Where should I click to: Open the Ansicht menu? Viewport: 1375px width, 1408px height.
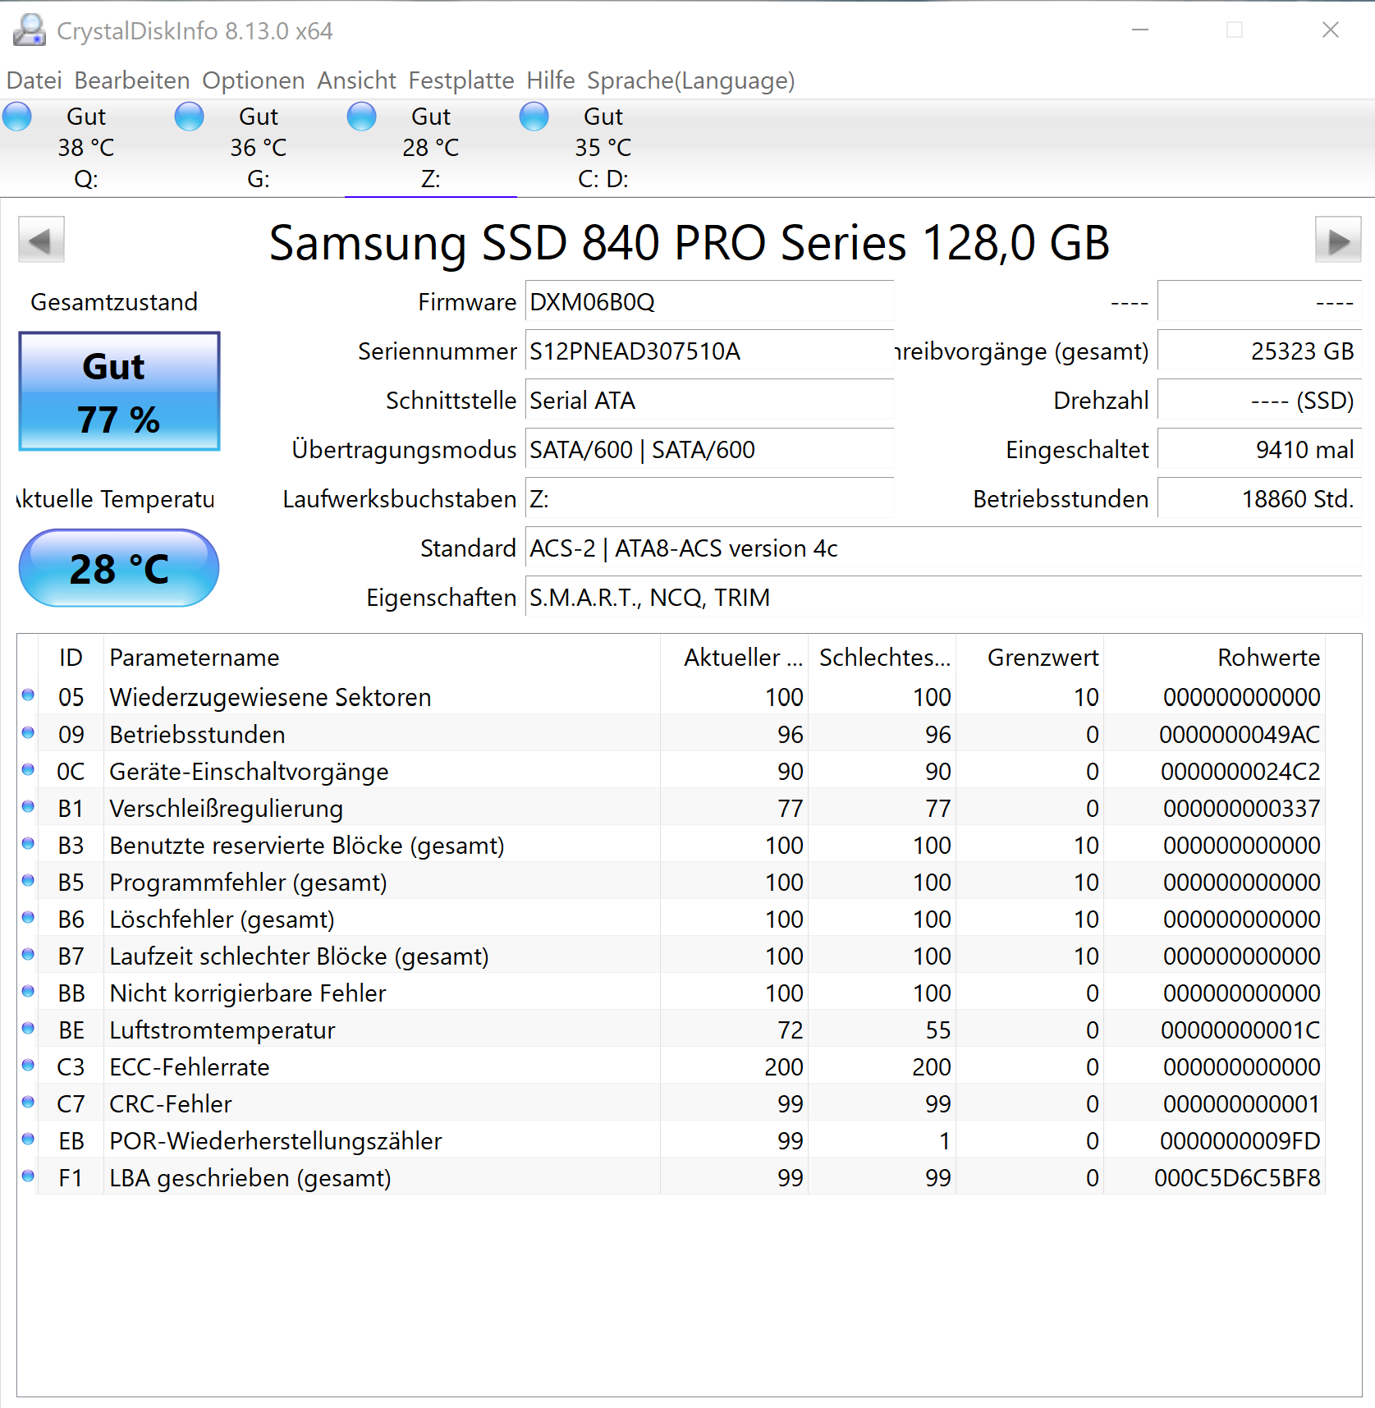click(357, 80)
